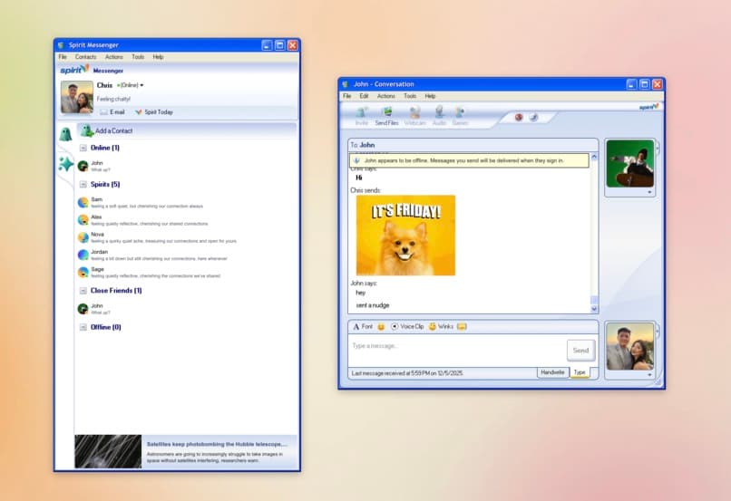The width and height of the screenshot is (731, 501).
Task: Expand the Offline (0) group
Action: [83, 327]
